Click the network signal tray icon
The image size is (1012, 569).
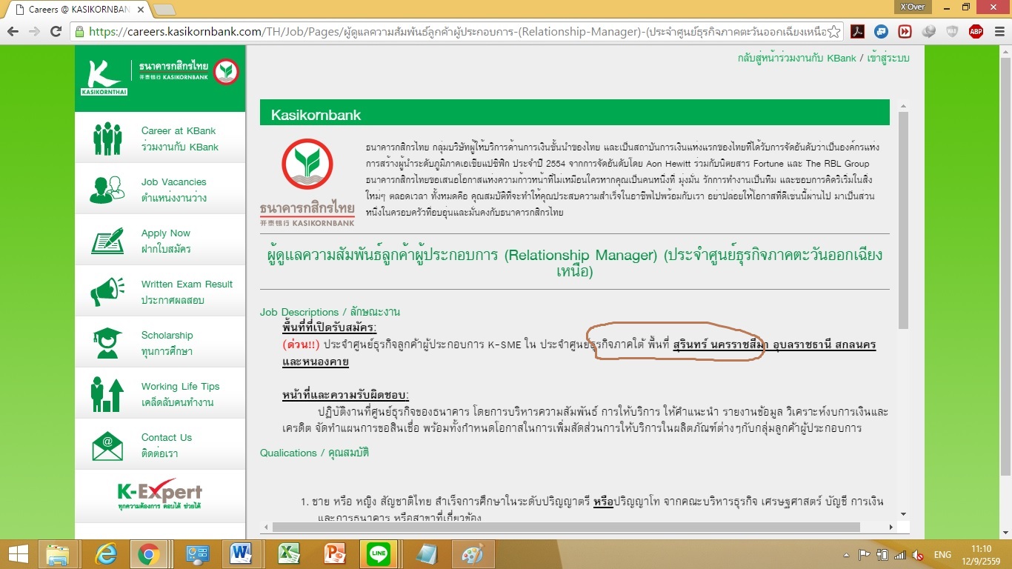tap(900, 554)
